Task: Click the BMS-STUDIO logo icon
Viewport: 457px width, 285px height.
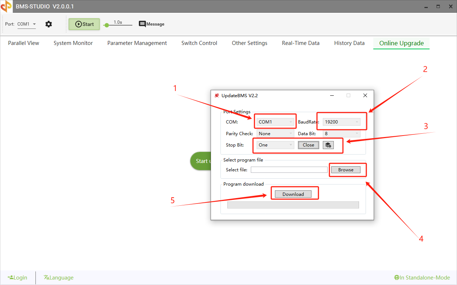Action: [x=6, y=6]
